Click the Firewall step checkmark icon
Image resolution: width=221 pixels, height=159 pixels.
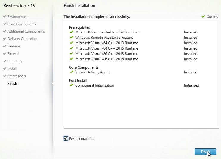[5, 54]
